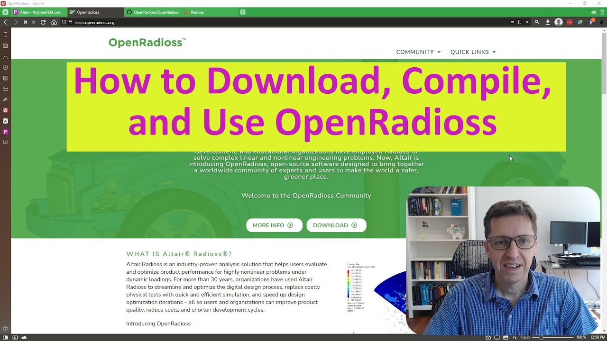This screenshot has width=607, height=341.
Task: View site security padlock info
Action: 71,22
